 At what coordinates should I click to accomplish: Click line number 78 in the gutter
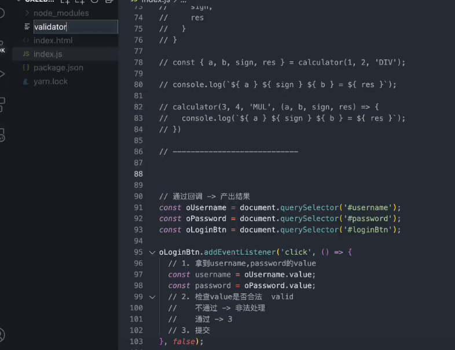(138, 62)
